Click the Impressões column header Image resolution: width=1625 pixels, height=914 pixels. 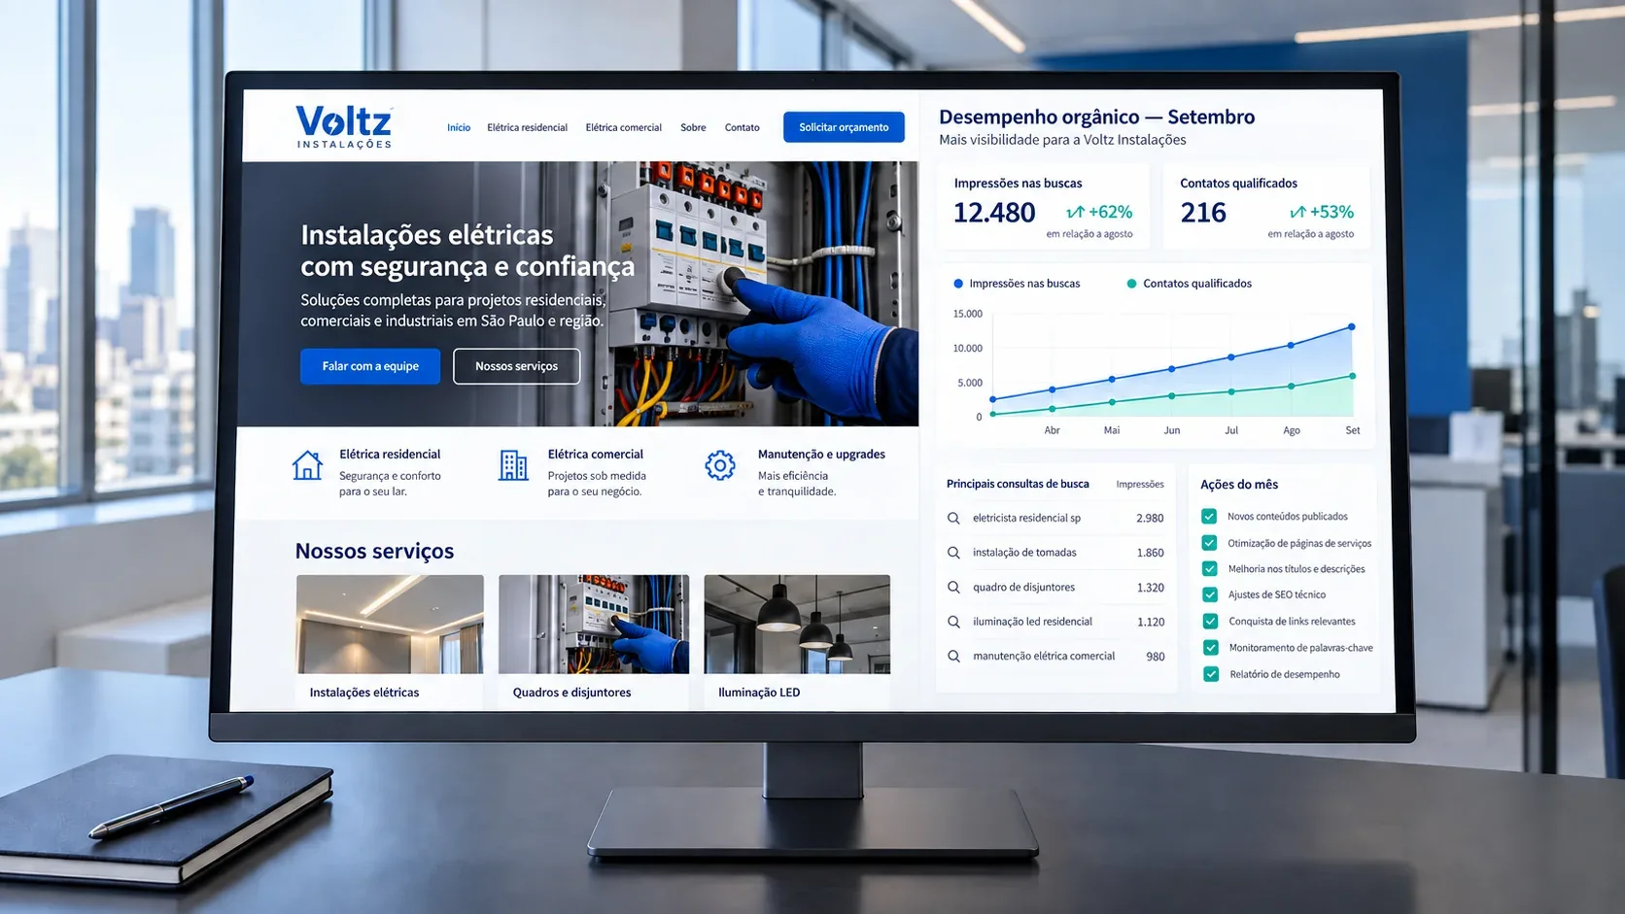[x=1140, y=484]
